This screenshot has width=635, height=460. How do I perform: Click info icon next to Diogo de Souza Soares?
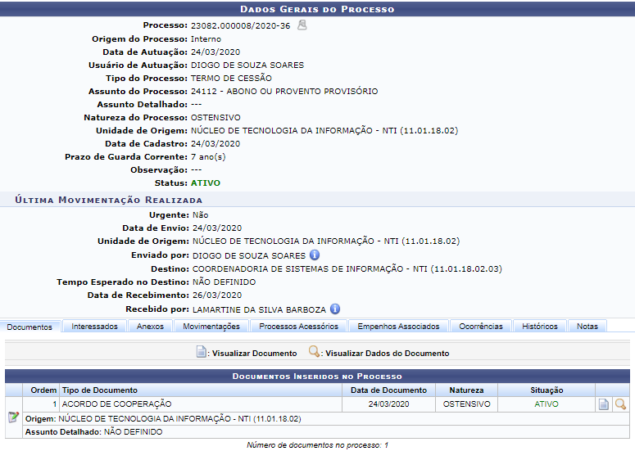click(314, 255)
